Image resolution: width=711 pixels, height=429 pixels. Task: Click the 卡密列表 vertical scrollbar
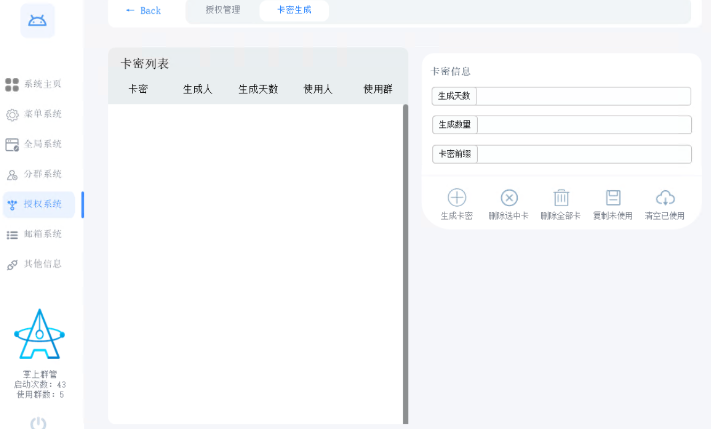click(406, 264)
